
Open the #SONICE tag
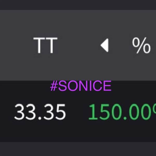pyautogui.click(x=81, y=86)
